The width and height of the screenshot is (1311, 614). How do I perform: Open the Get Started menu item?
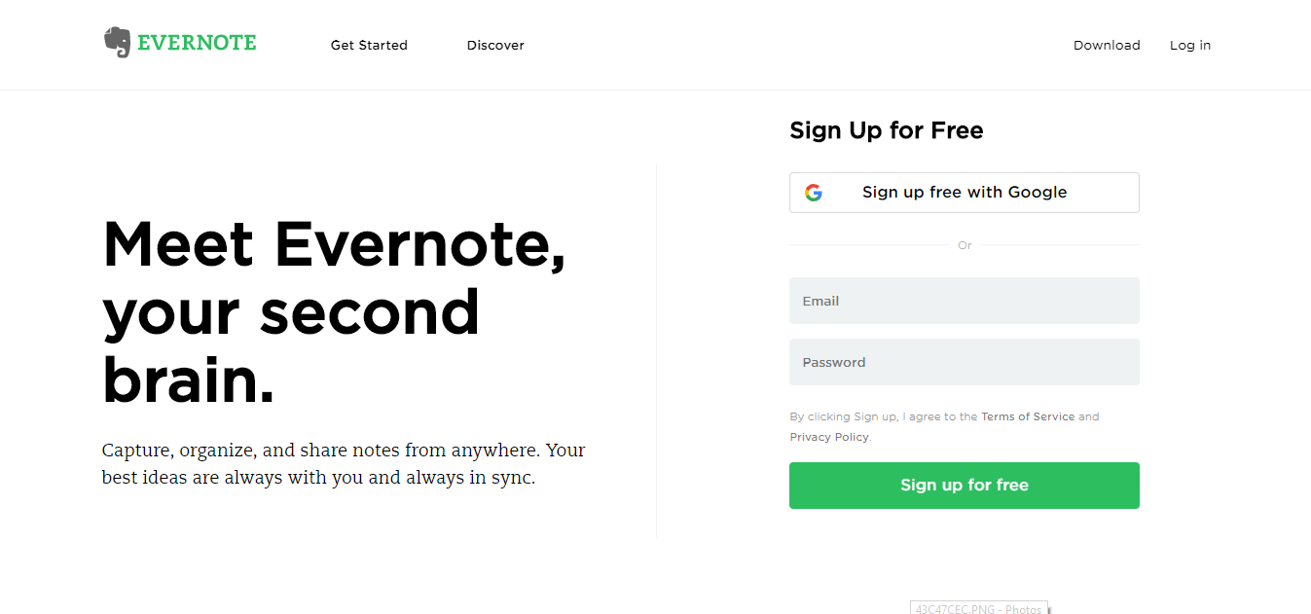tap(369, 45)
